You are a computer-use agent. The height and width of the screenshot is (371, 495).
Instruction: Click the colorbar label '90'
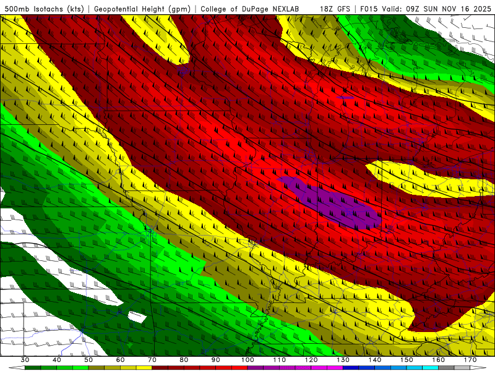click(x=216, y=360)
